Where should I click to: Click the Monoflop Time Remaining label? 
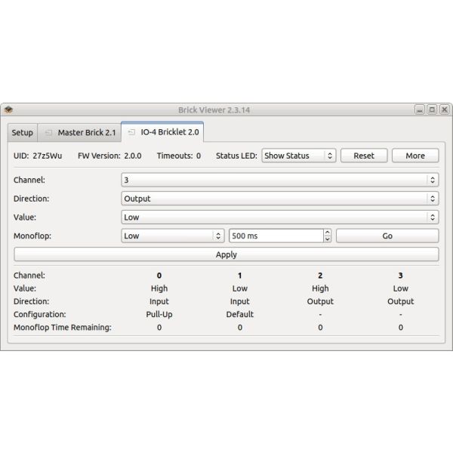pyautogui.click(x=63, y=328)
